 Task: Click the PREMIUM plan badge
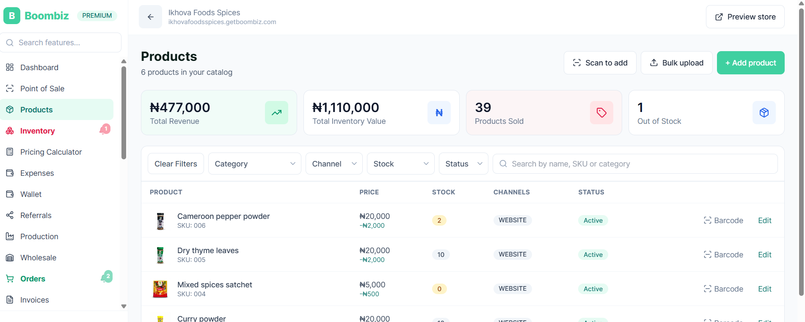97,16
